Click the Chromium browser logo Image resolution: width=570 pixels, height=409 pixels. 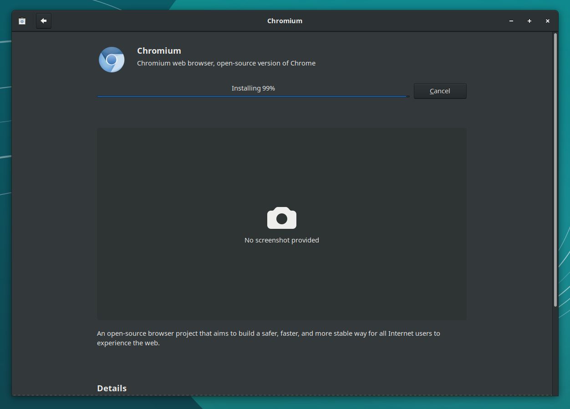tap(111, 59)
